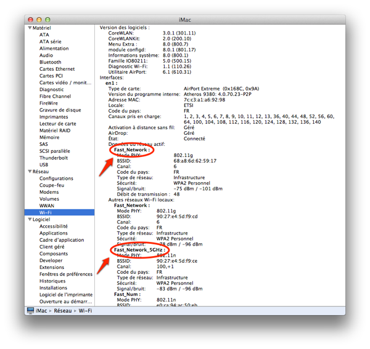Open Configurations under Réseau
370x349 pixels.
[x=56, y=179]
